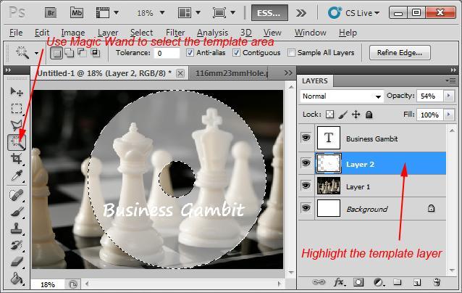Open the Filter menu
Screen dimensions: 462x293
(175, 33)
